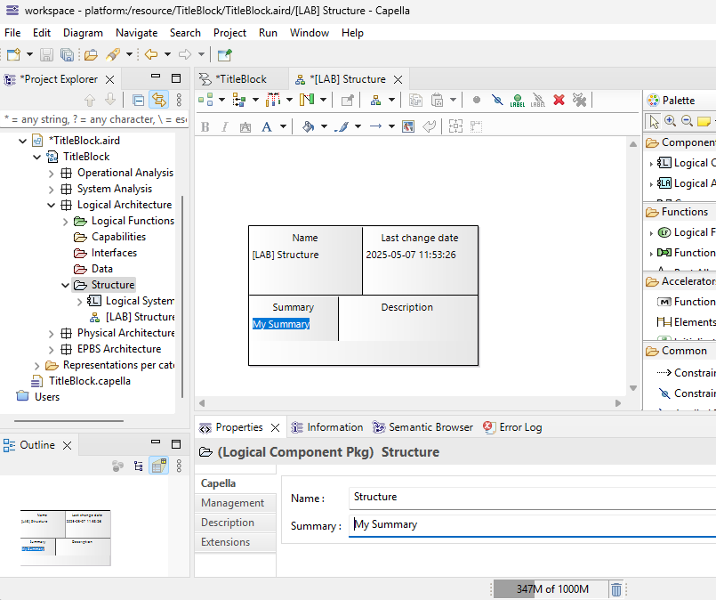Click Collapse All in Project Explorer
This screenshot has height=600, width=716.
tap(138, 100)
